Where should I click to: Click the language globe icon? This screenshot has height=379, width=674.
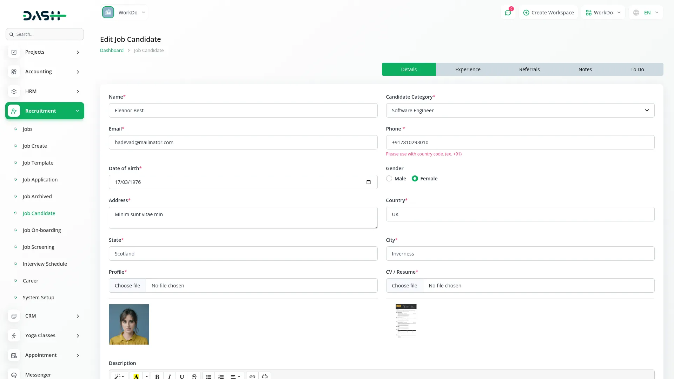636,13
